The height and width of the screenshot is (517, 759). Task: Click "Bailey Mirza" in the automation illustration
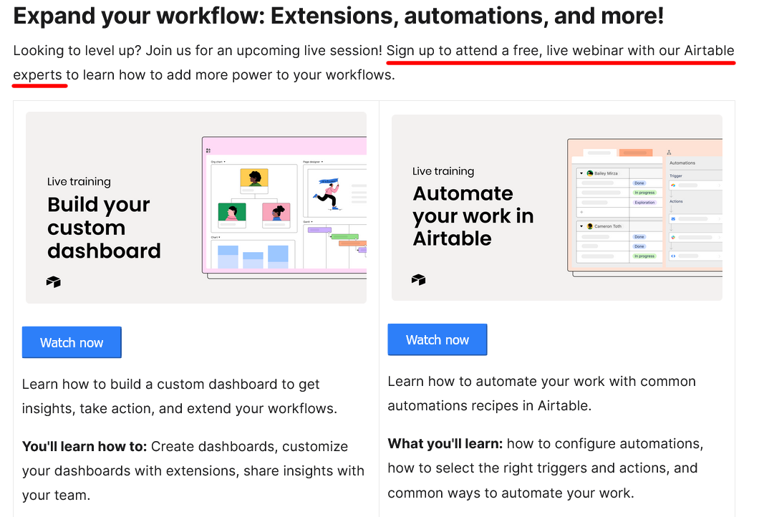(606, 173)
